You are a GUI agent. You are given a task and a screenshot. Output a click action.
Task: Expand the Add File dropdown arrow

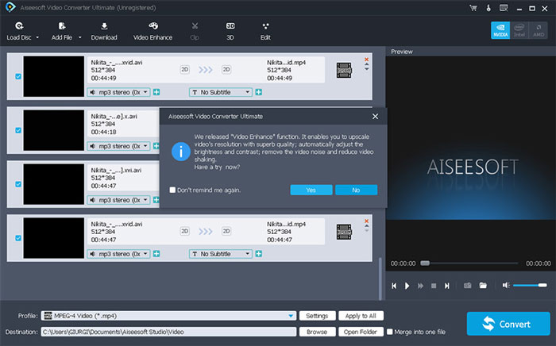[79, 37]
